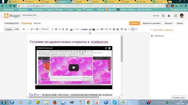Open the account profile picture

tap(182, 15)
